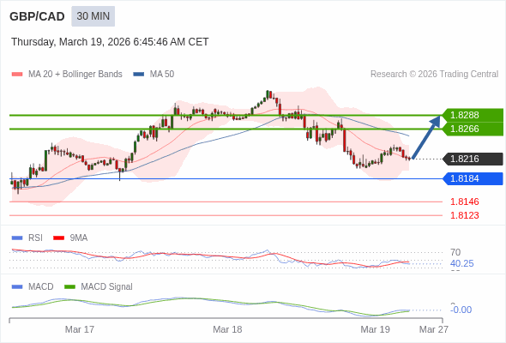Click the 1.8184 blue pivot price tag
The height and width of the screenshot is (343, 506).
tap(472, 178)
